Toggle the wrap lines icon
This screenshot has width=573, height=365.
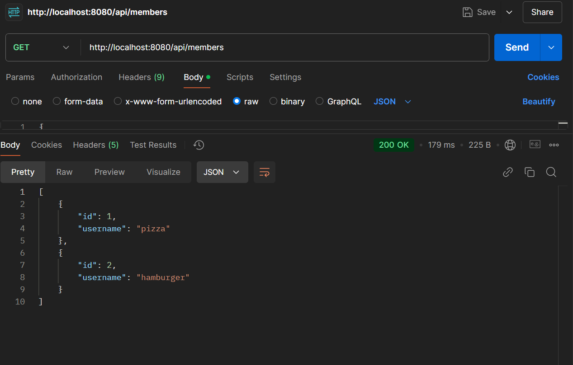coord(265,172)
